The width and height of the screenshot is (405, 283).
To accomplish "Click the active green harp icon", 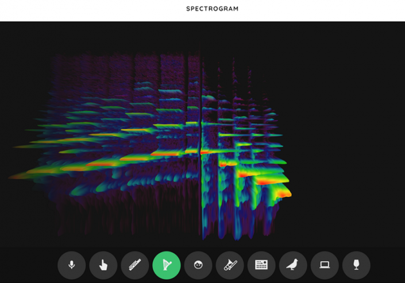I will click(167, 265).
